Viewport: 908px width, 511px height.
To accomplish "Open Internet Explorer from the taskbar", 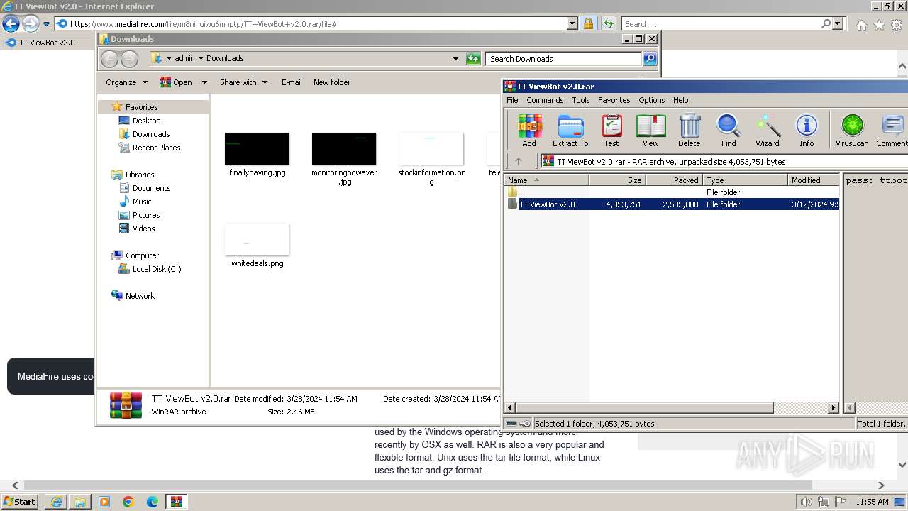I will tap(56, 502).
